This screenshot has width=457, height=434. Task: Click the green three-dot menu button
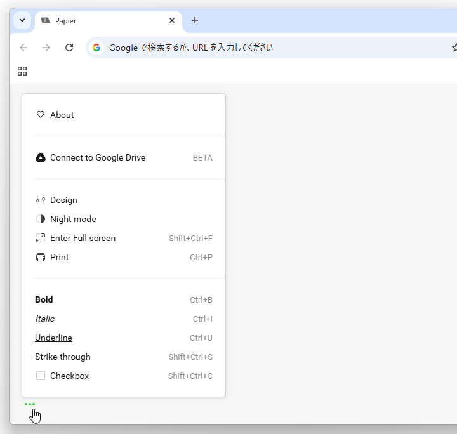click(30, 404)
